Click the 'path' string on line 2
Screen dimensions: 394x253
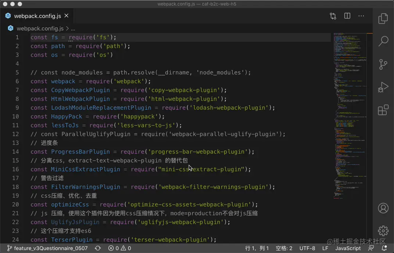pyautogui.click(x=113, y=46)
